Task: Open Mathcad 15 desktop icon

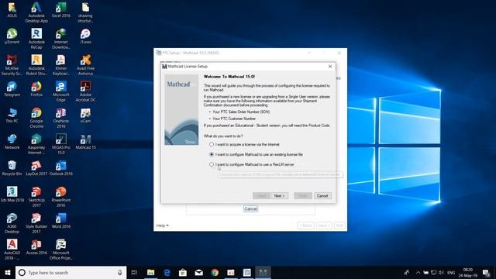Action: [85, 141]
